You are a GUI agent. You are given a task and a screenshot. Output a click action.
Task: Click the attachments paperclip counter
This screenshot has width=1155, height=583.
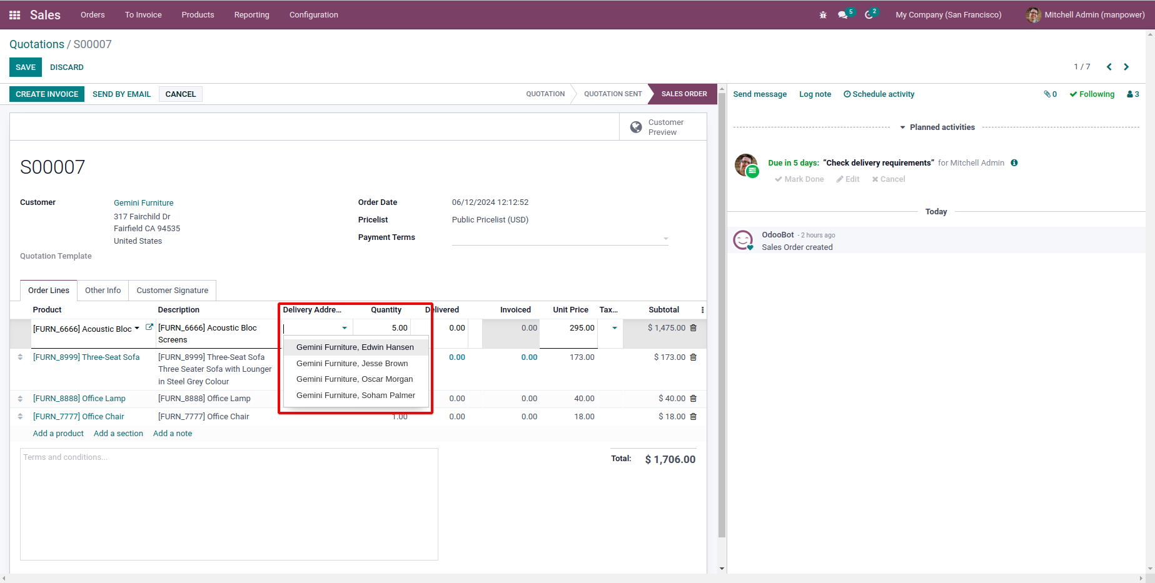1050,94
